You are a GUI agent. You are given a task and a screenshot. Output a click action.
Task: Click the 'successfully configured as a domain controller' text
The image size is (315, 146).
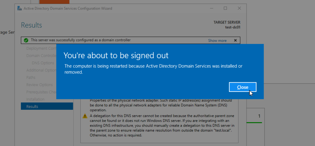tap(81, 40)
